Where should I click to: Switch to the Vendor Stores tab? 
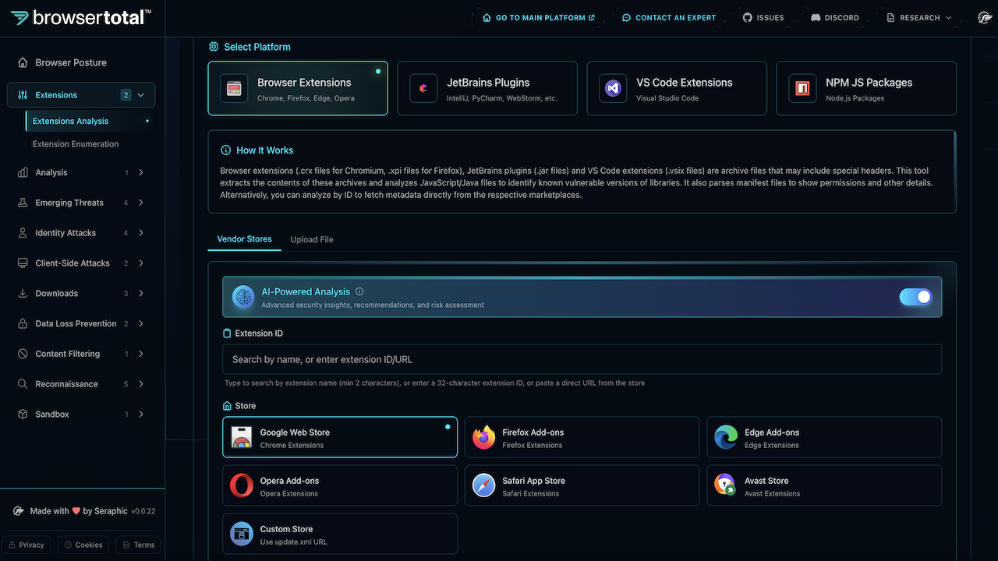click(x=244, y=239)
